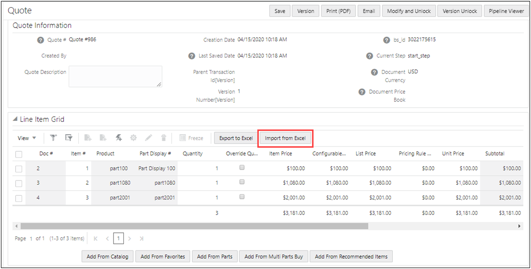Select all rows with header checkbox
Screen dimensions: 531x269
[19, 154]
